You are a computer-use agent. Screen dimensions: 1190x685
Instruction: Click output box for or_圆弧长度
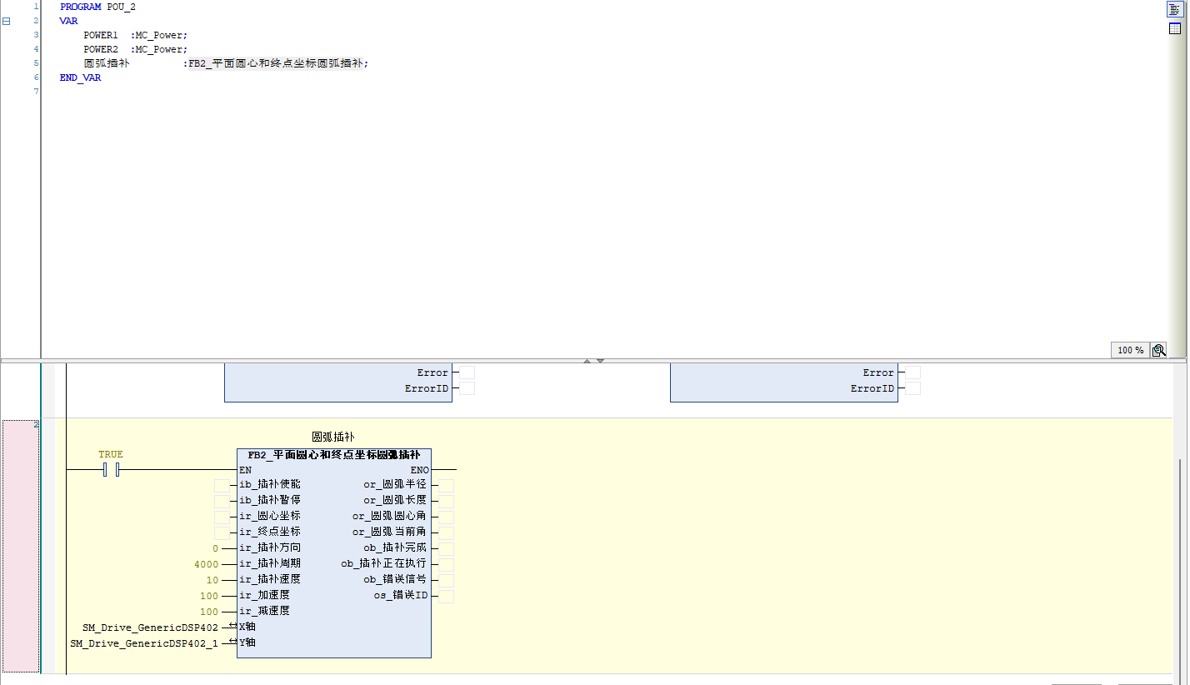[447, 502]
